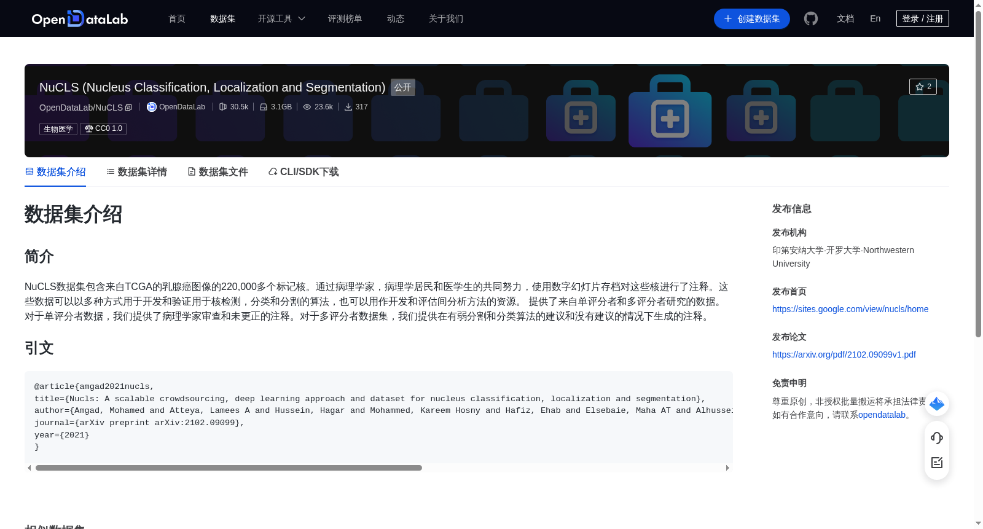
Task: Click the plus icon in create dataset button
Action: [x=728, y=18]
